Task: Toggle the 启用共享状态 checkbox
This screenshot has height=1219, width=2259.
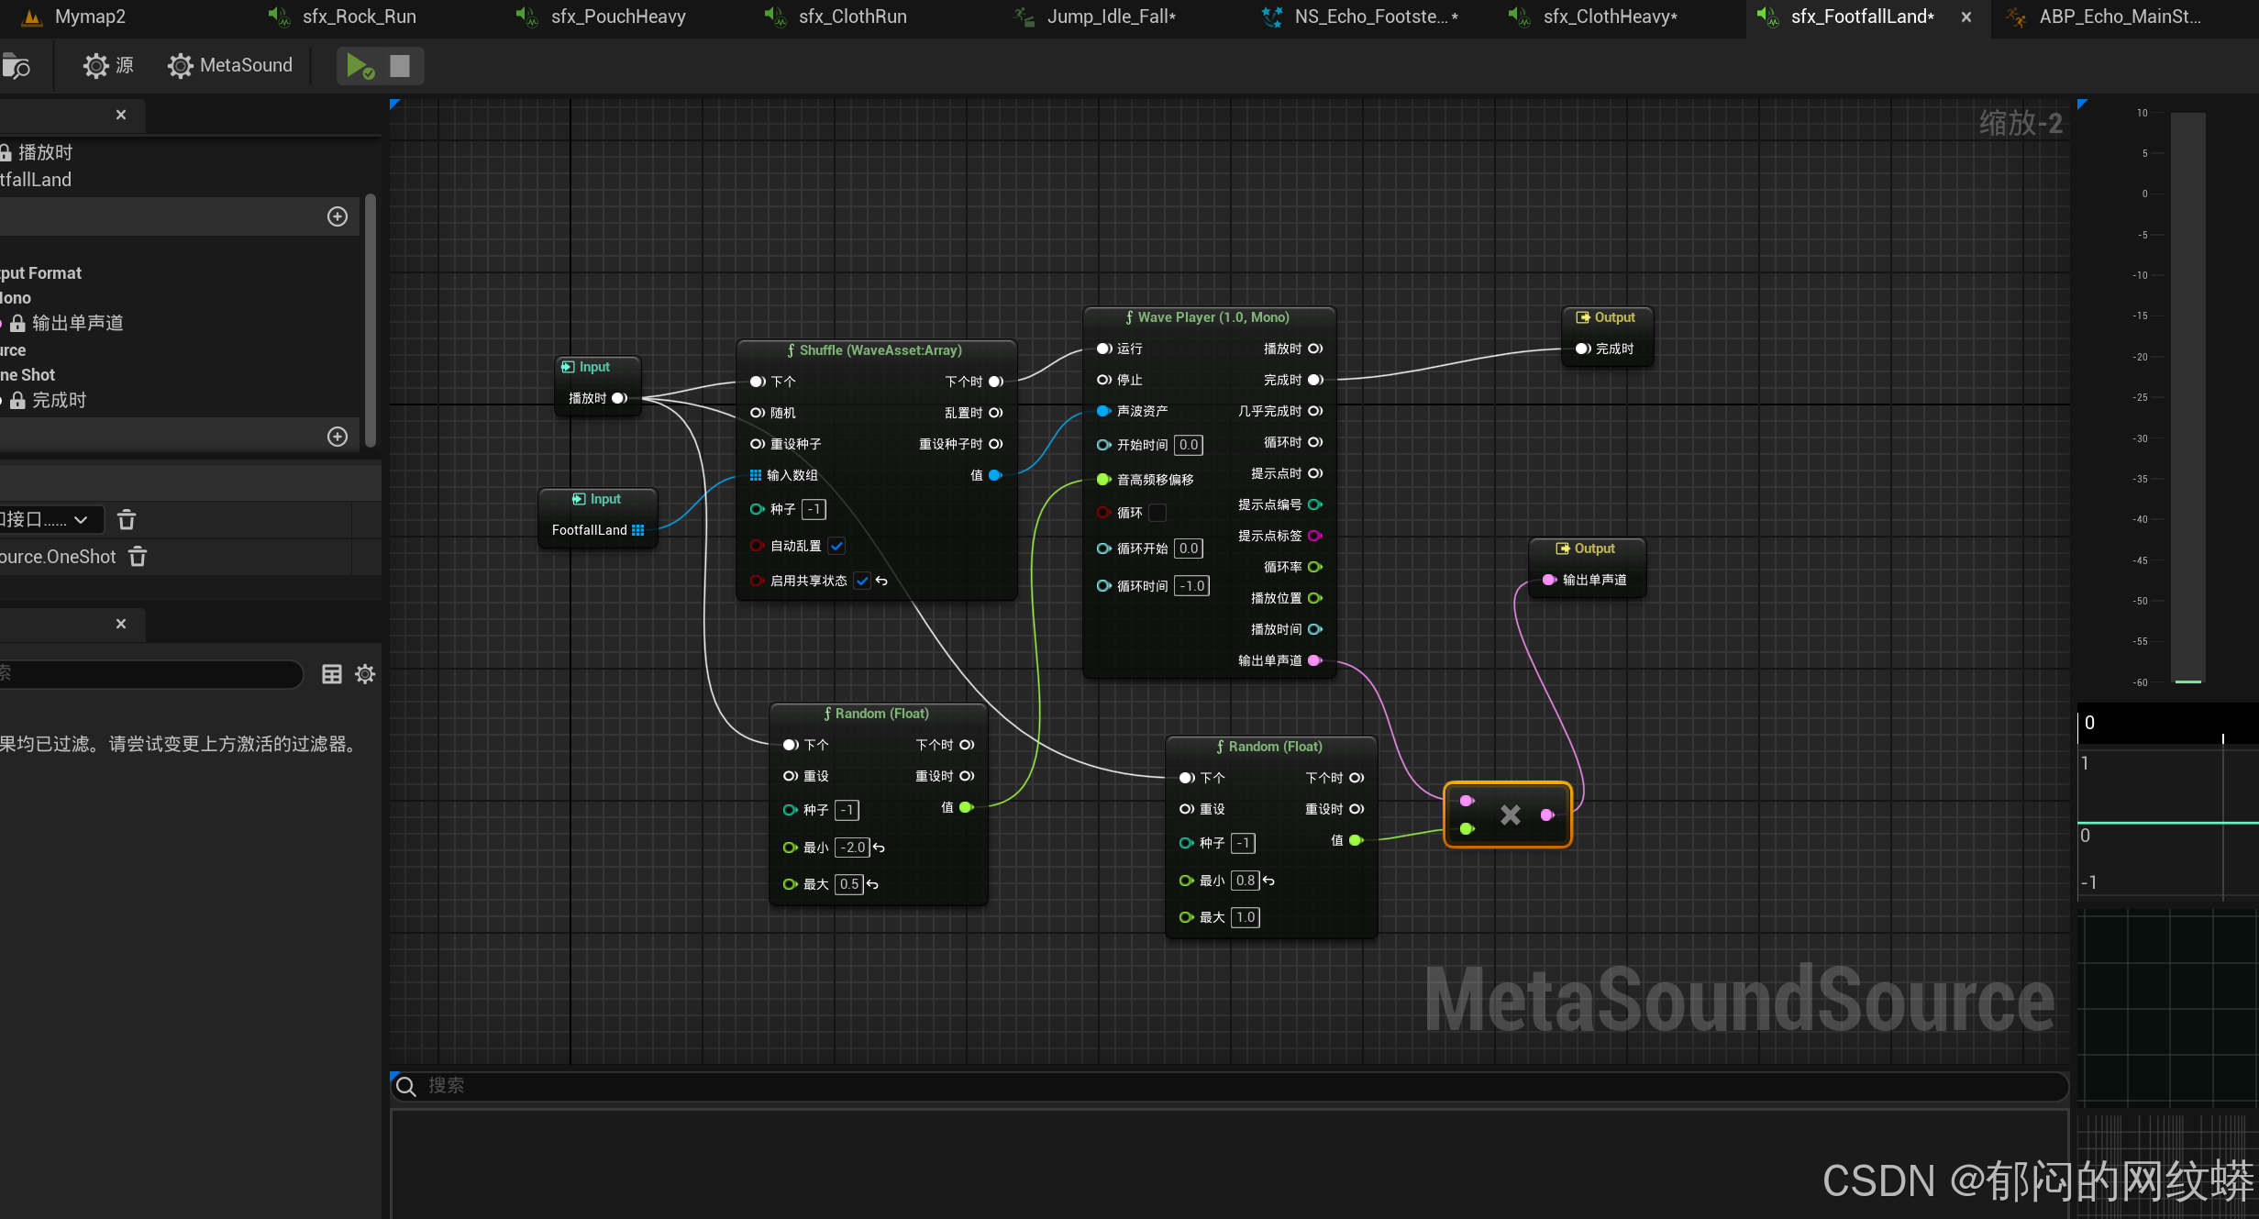Action: [x=861, y=581]
